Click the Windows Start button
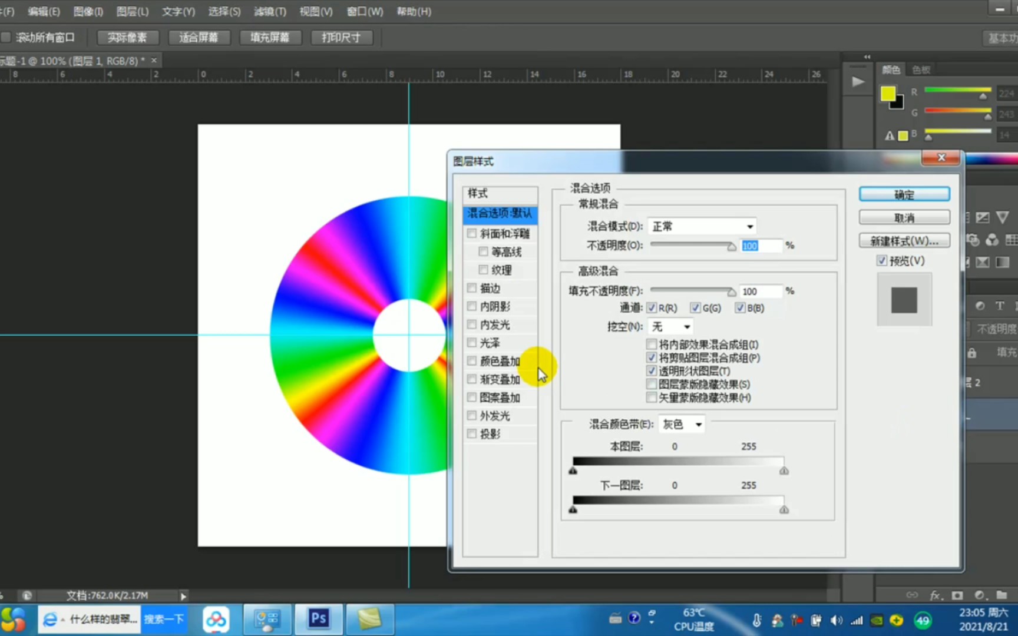 click(14, 620)
